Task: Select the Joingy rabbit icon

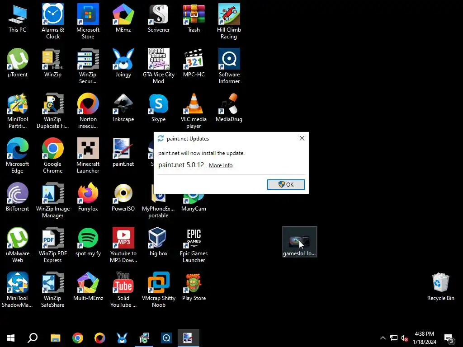Action: (x=123, y=63)
